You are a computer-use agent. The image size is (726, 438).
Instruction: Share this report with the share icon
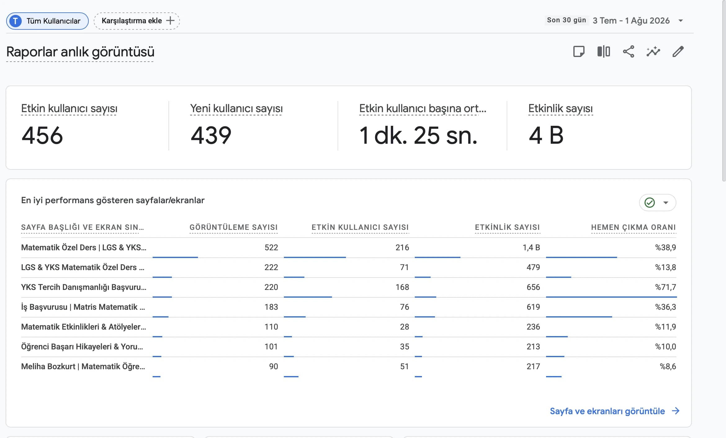629,51
